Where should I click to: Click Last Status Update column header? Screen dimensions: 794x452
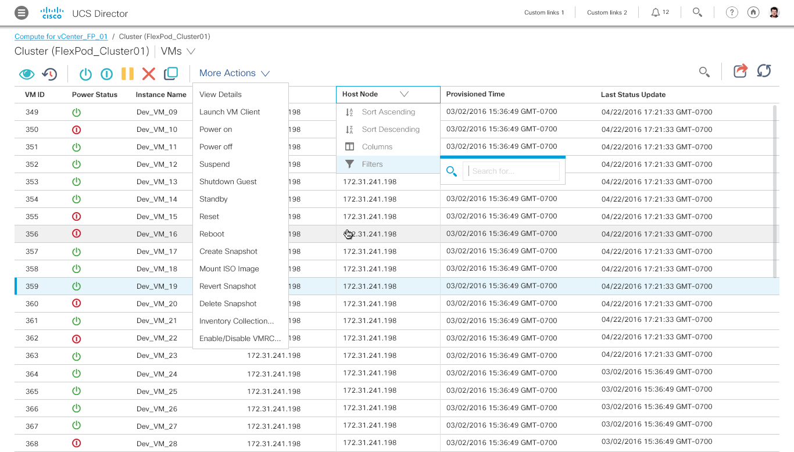click(634, 94)
